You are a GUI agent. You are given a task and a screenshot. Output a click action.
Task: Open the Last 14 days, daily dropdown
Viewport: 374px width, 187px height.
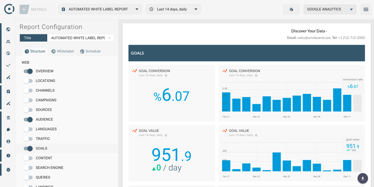pos(173,9)
